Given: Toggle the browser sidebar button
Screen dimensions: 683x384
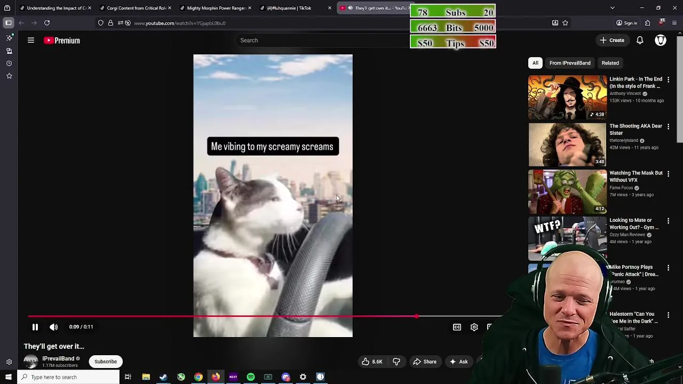Looking at the screenshot, I should point(9,23).
